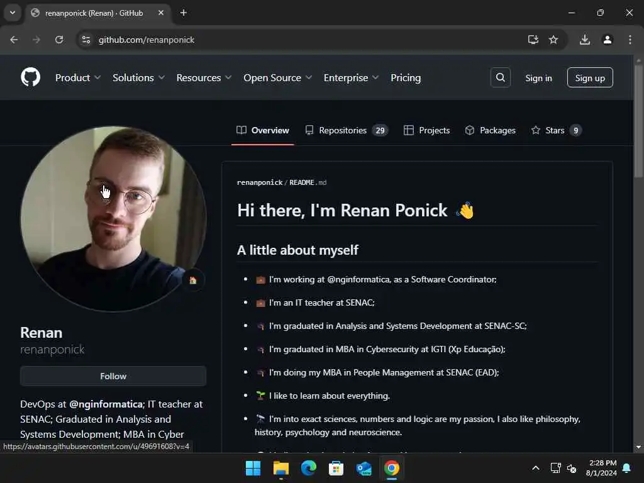
Task: Click scrollbar down arrow
Action: click(638, 447)
